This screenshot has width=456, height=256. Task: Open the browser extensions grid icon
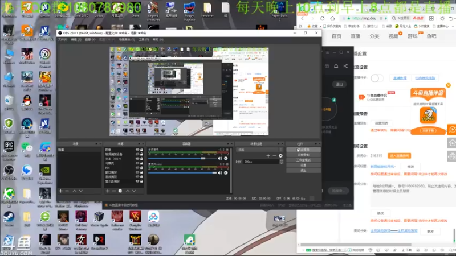[x=431, y=18]
